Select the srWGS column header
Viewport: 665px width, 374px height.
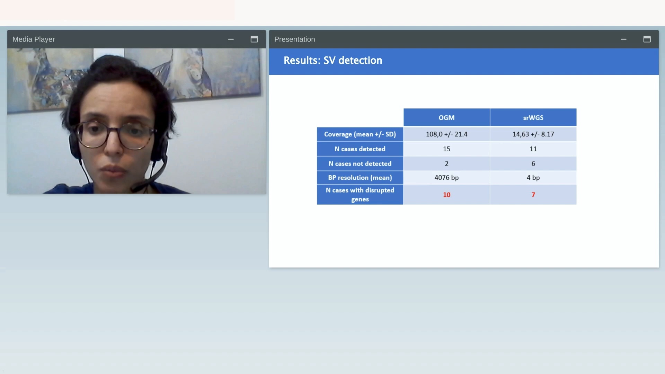click(x=533, y=117)
